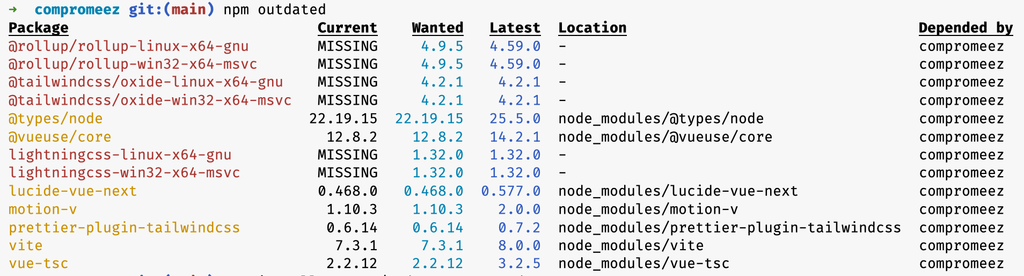
Task: Click location node_modules/@types/node
Action: (661, 119)
